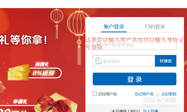Click the 登录密码 input field
Screen dimensions: 187x112
click(124, 61)
